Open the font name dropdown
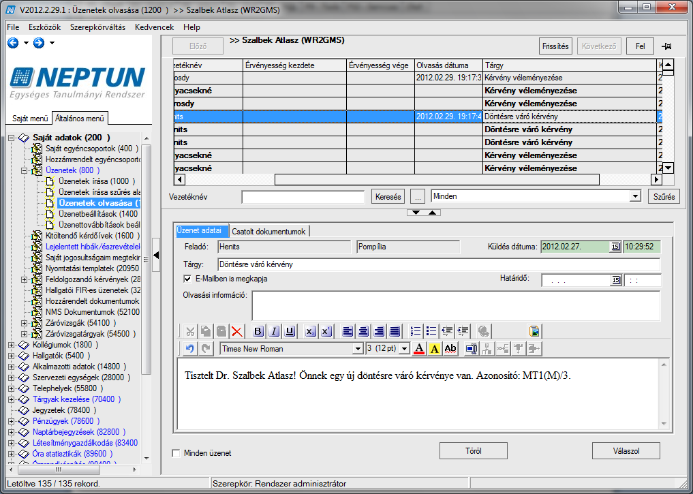693x494 pixels. tap(358, 349)
